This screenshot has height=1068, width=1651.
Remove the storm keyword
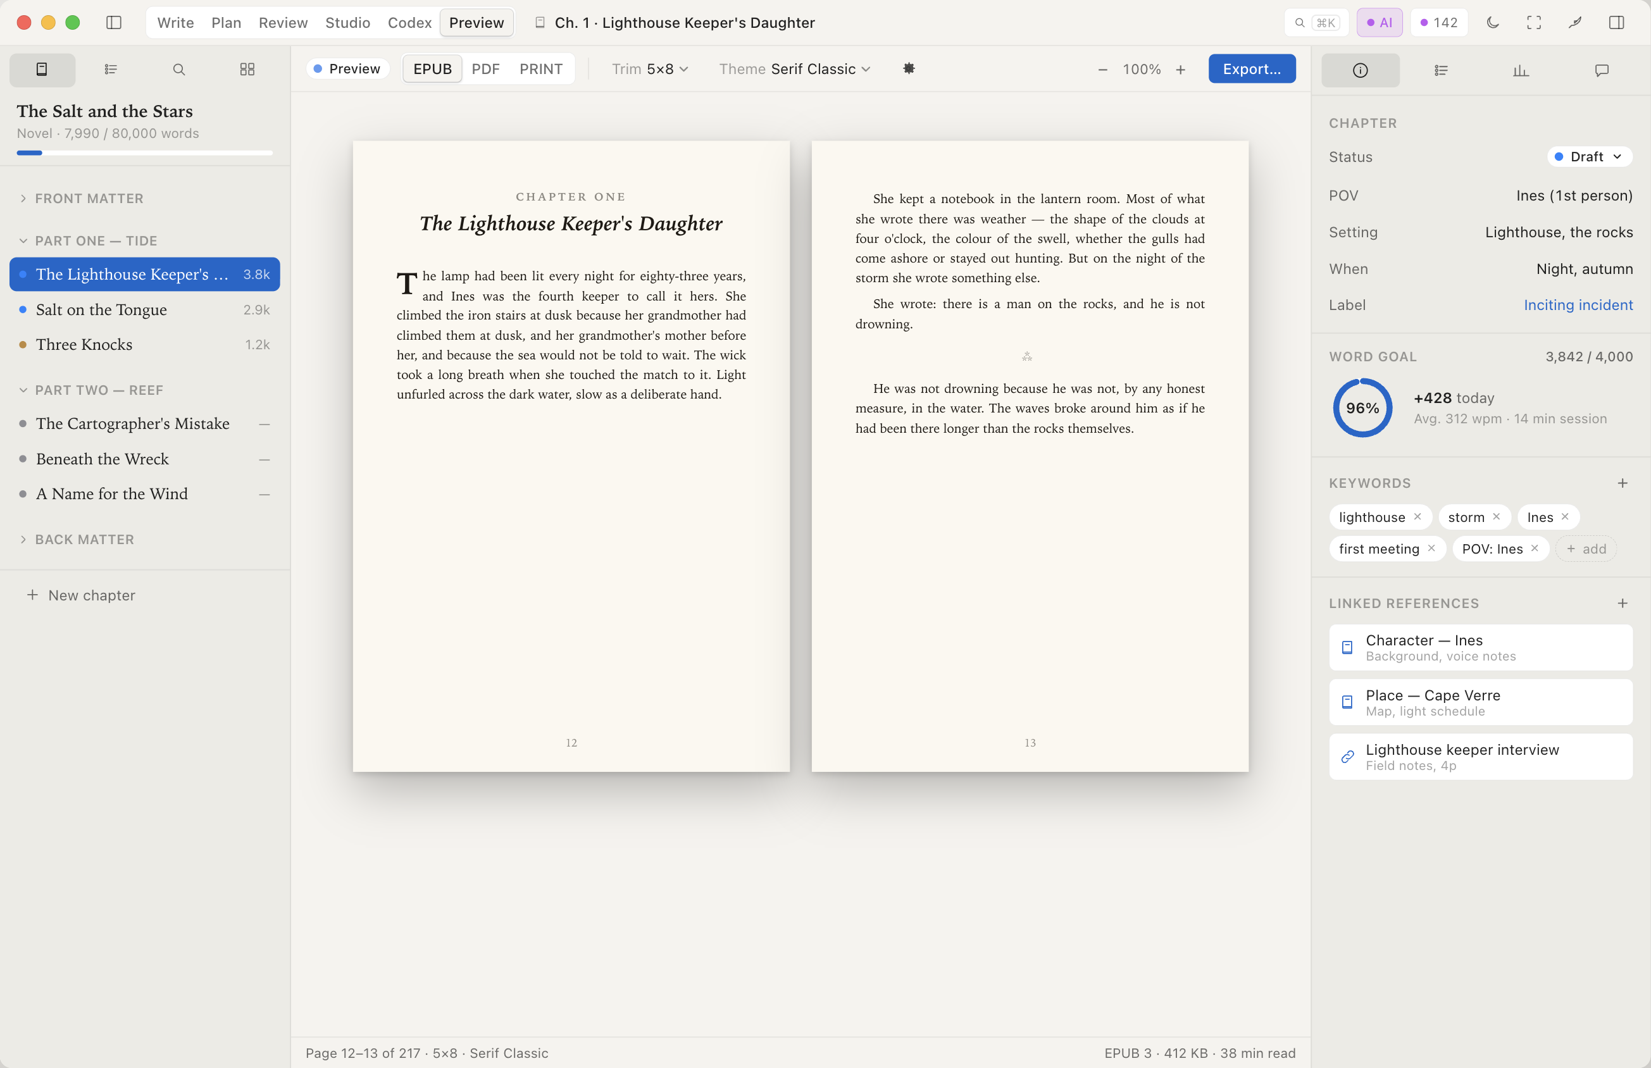[x=1497, y=517]
